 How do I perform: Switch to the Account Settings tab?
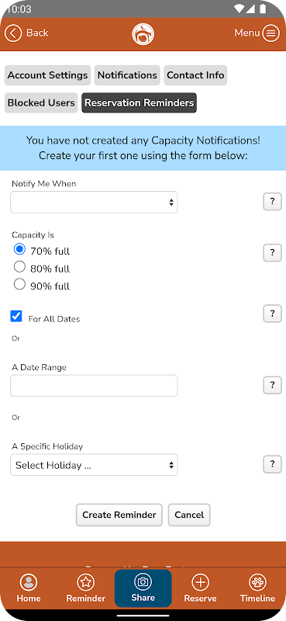(x=47, y=75)
